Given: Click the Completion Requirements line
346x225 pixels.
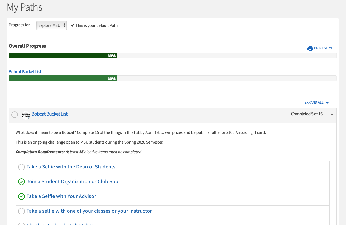Looking at the screenshot, I should 79,152.
